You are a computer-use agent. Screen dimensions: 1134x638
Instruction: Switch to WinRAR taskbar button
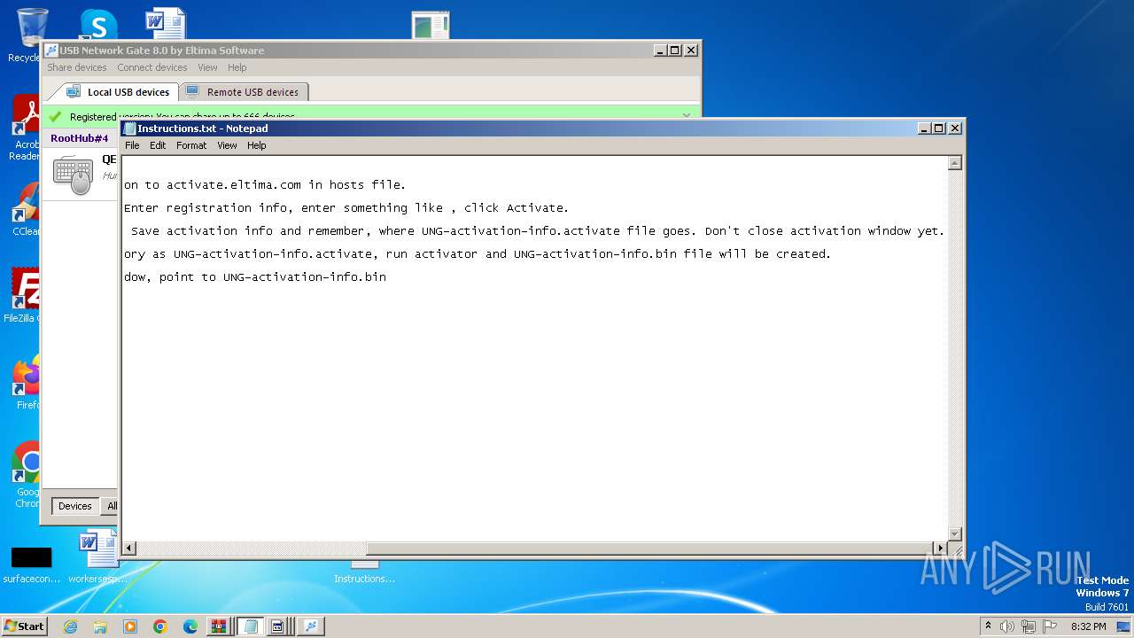tap(220, 626)
